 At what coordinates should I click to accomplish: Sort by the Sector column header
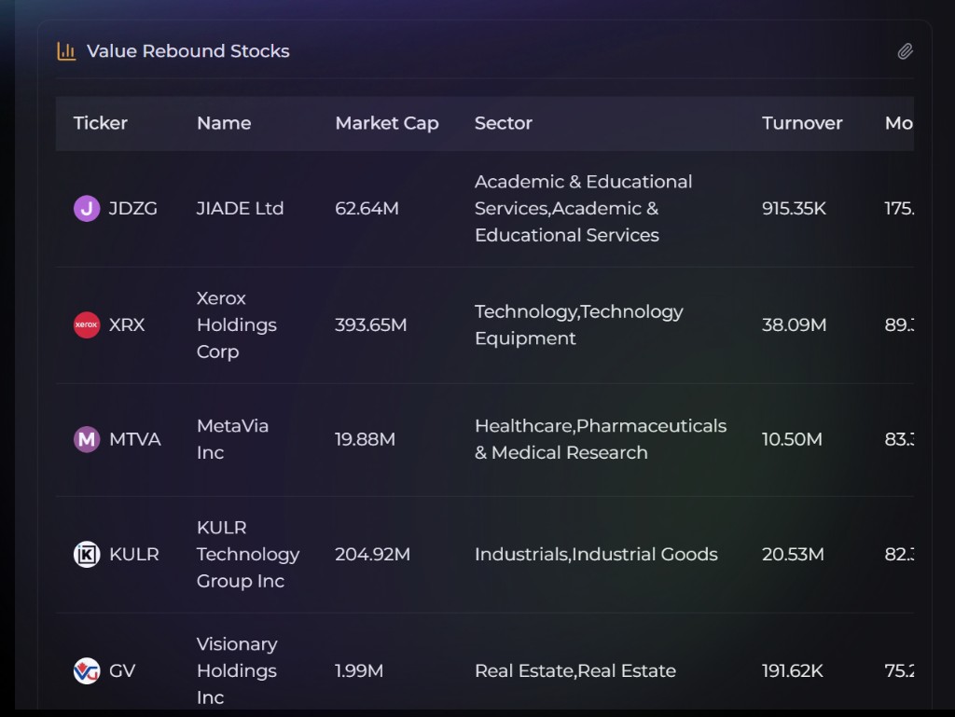tap(503, 123)
